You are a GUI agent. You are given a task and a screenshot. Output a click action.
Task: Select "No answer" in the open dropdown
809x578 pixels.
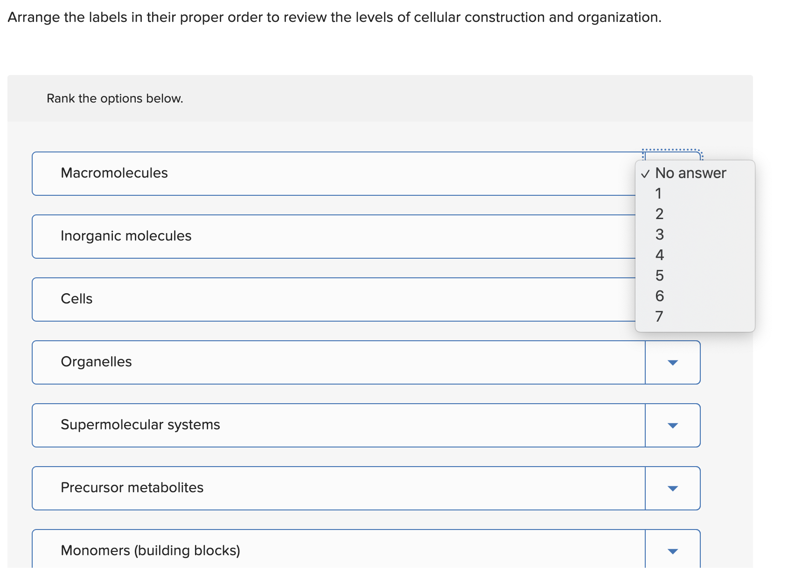point(690,173)
